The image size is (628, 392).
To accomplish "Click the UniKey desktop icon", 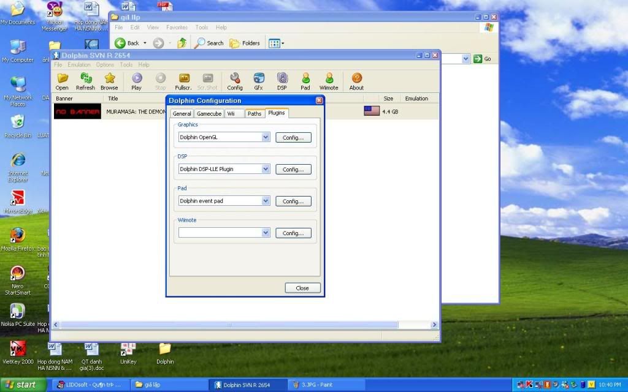I will click(x=128, y=353).
